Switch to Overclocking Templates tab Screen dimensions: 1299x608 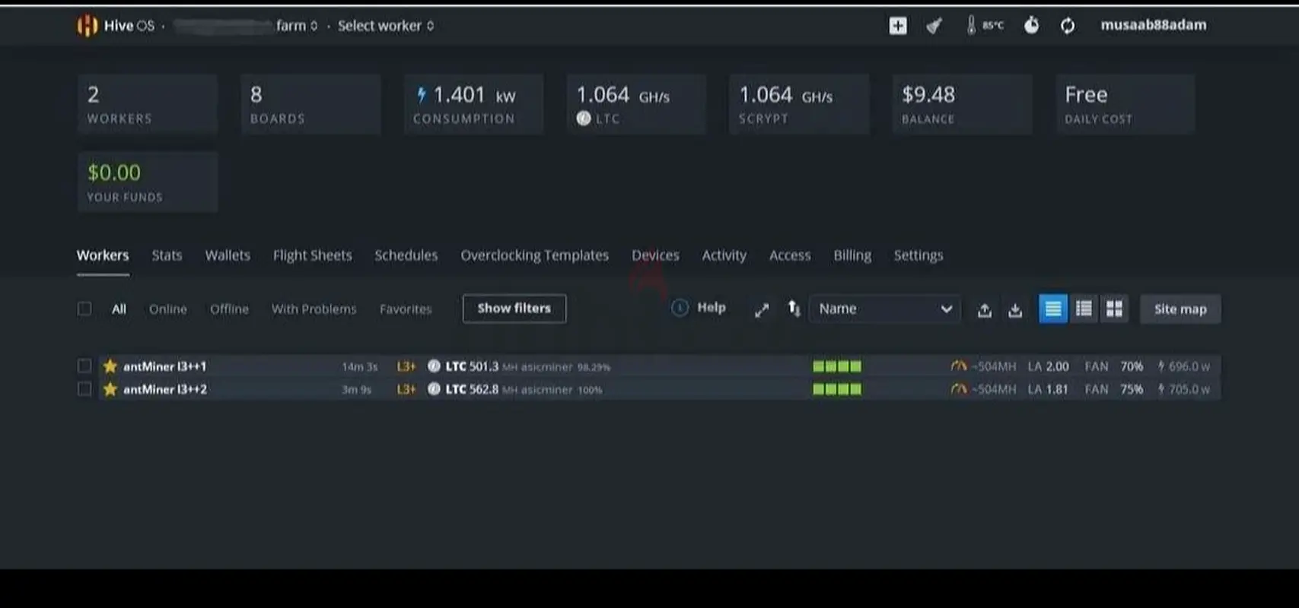pyautogui.click(x=534, y=255)
